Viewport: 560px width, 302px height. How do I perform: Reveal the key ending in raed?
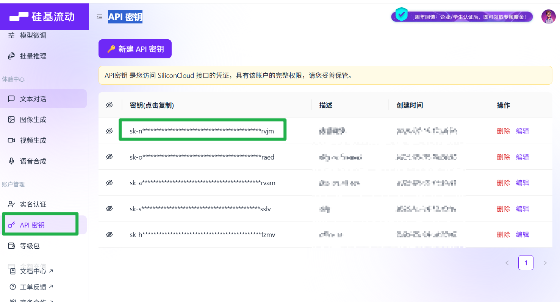click(x=109, y=157)
